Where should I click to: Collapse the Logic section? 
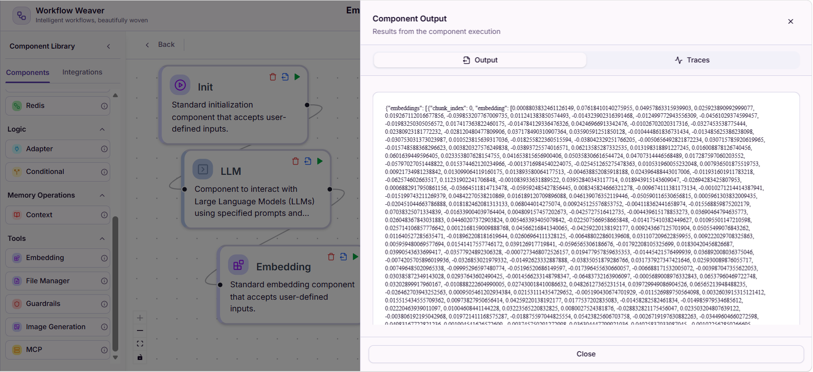click(x=102, y=129)
